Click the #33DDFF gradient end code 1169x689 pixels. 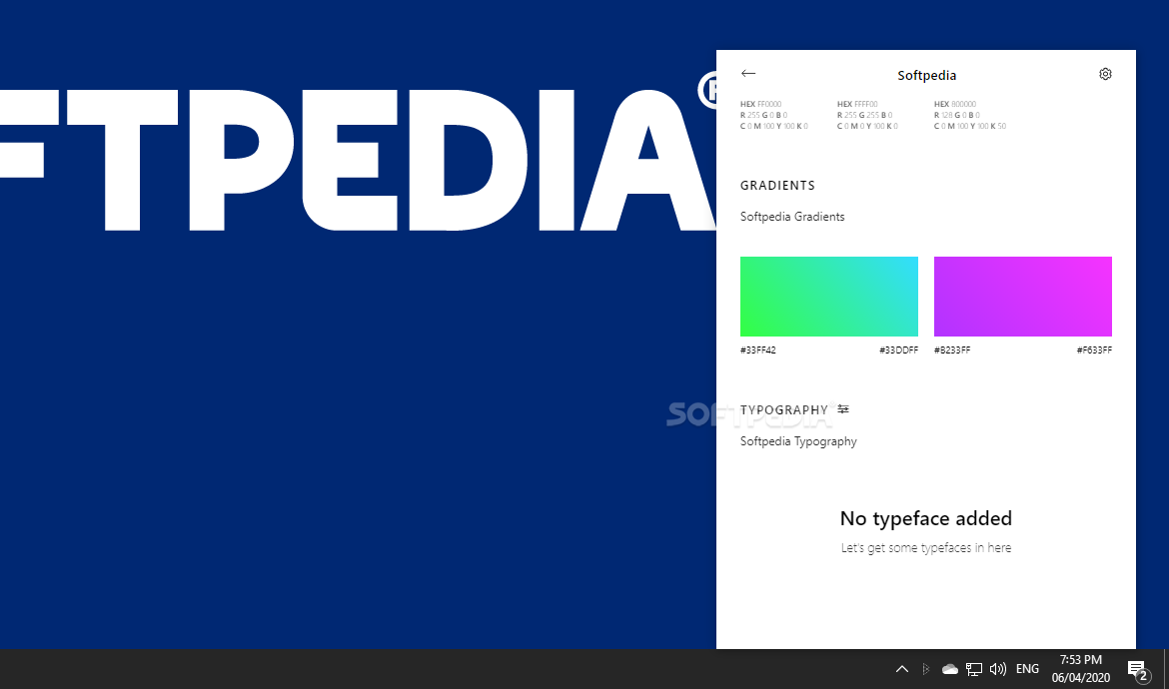point(898,350)
